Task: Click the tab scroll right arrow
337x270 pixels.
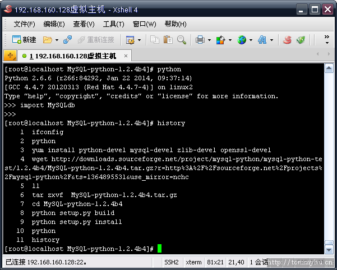Action: (329, 54)
